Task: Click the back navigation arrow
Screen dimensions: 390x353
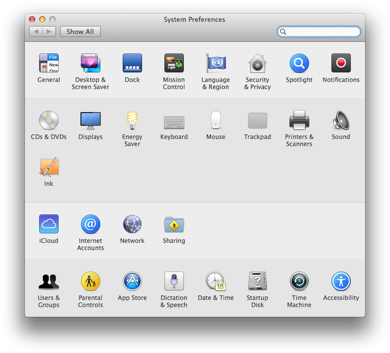Action: [x=36, y=32]
